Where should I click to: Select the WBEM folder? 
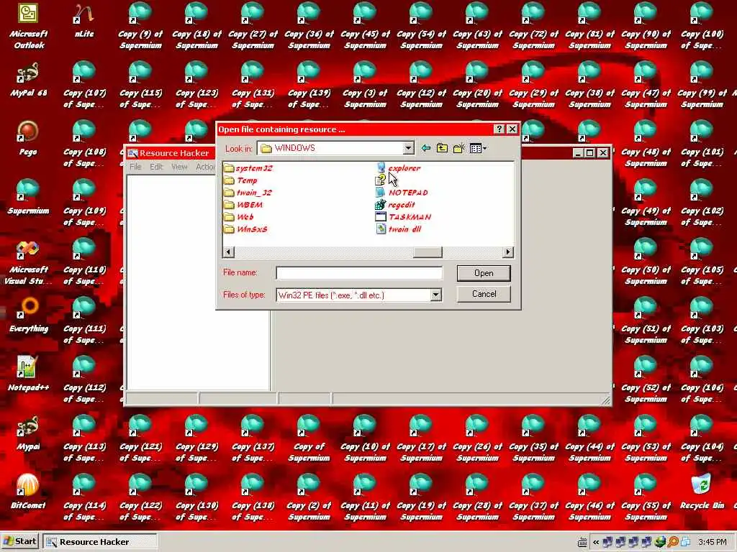243,205
